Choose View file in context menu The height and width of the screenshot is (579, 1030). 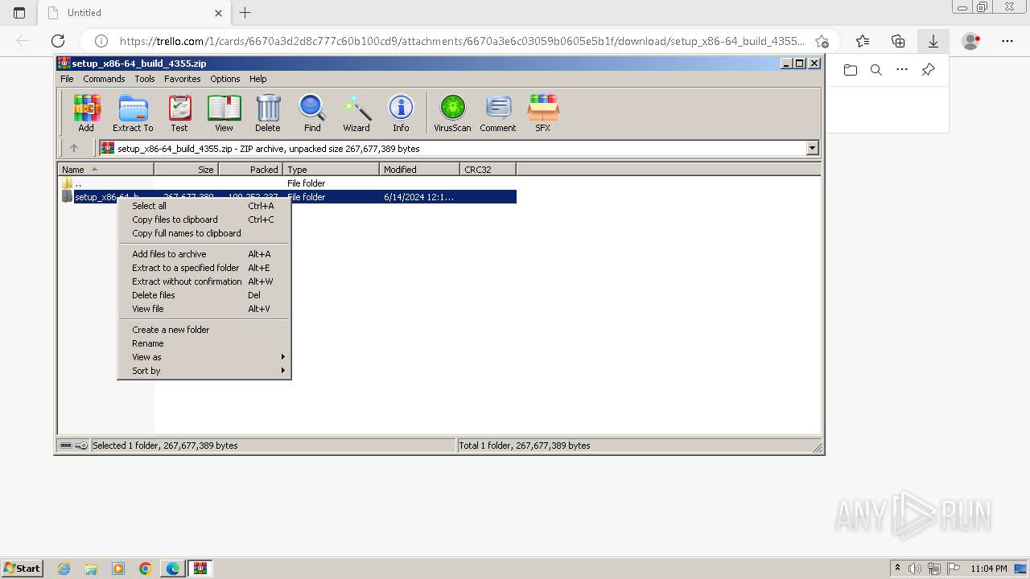[204, 309]
